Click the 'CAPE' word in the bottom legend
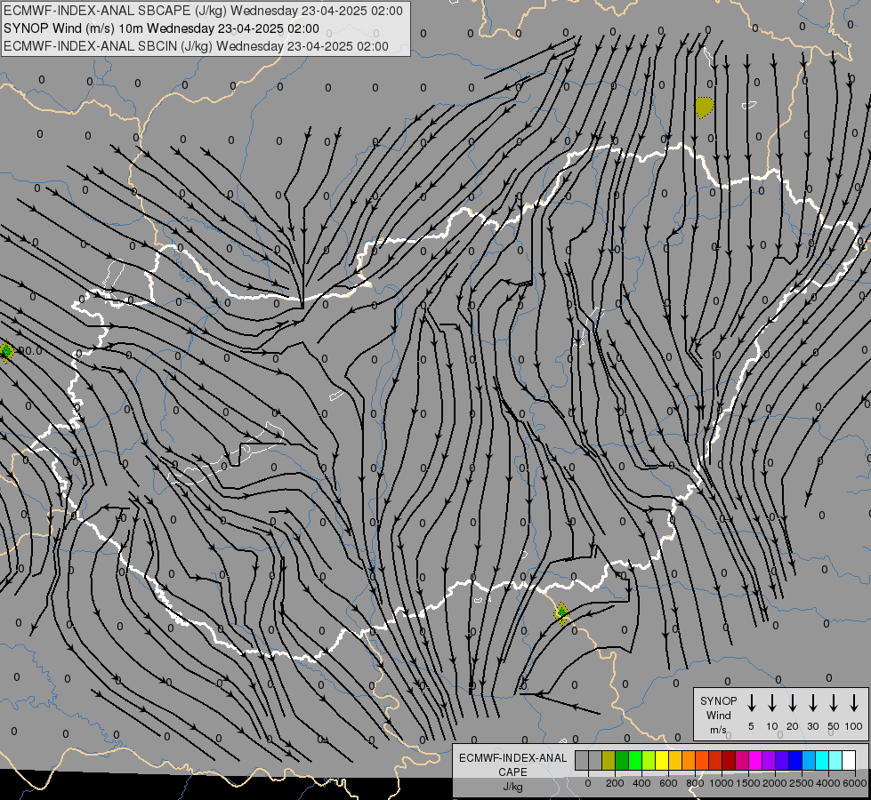Screen dimensions: 871x800 click(x=512, y=772)
